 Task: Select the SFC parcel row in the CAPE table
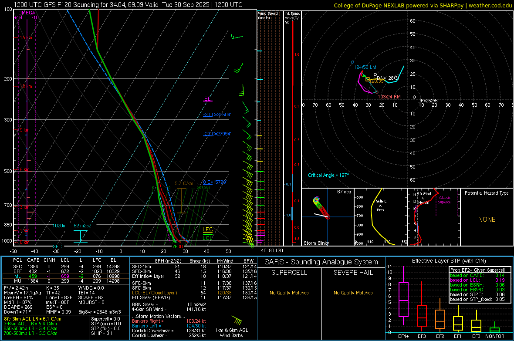pos(66,267)
